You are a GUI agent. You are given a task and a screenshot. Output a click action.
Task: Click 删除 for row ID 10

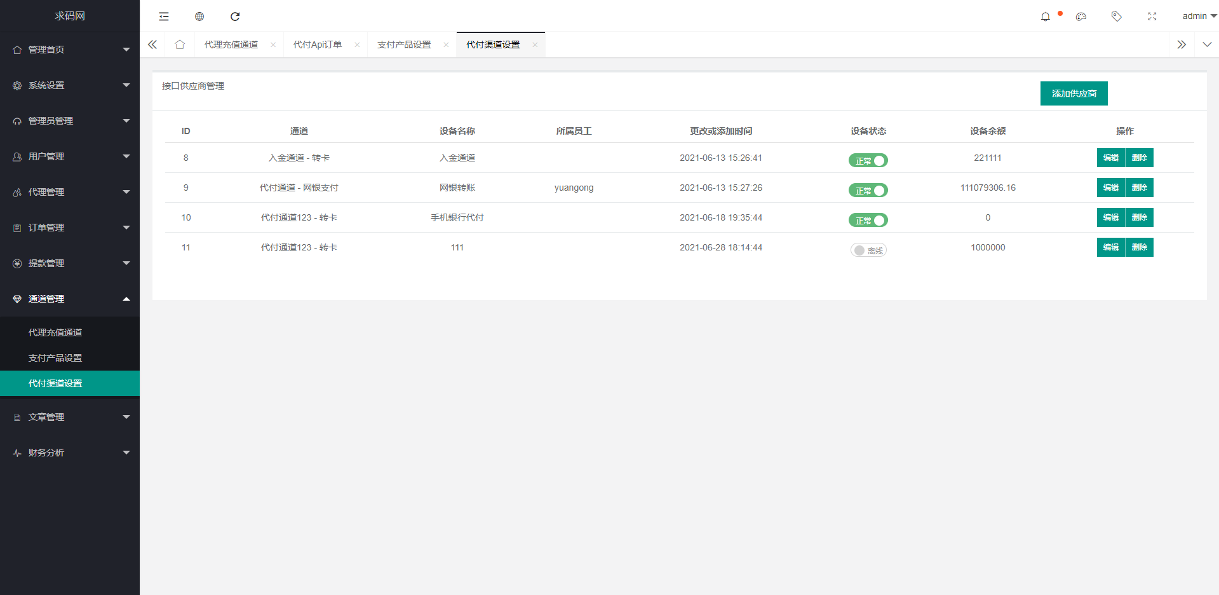pos(1139,217)
